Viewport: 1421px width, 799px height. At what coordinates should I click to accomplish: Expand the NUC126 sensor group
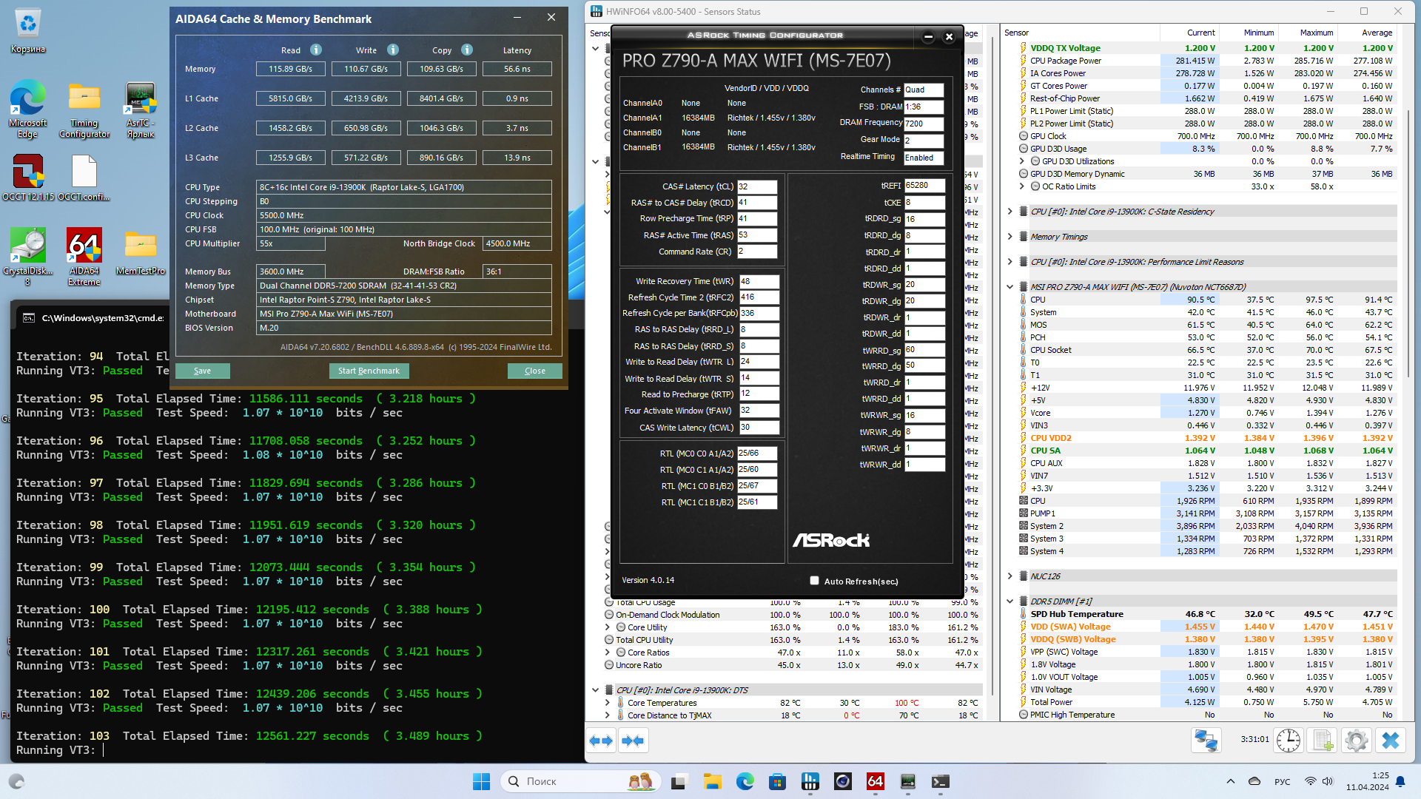tap(1010, 576)
